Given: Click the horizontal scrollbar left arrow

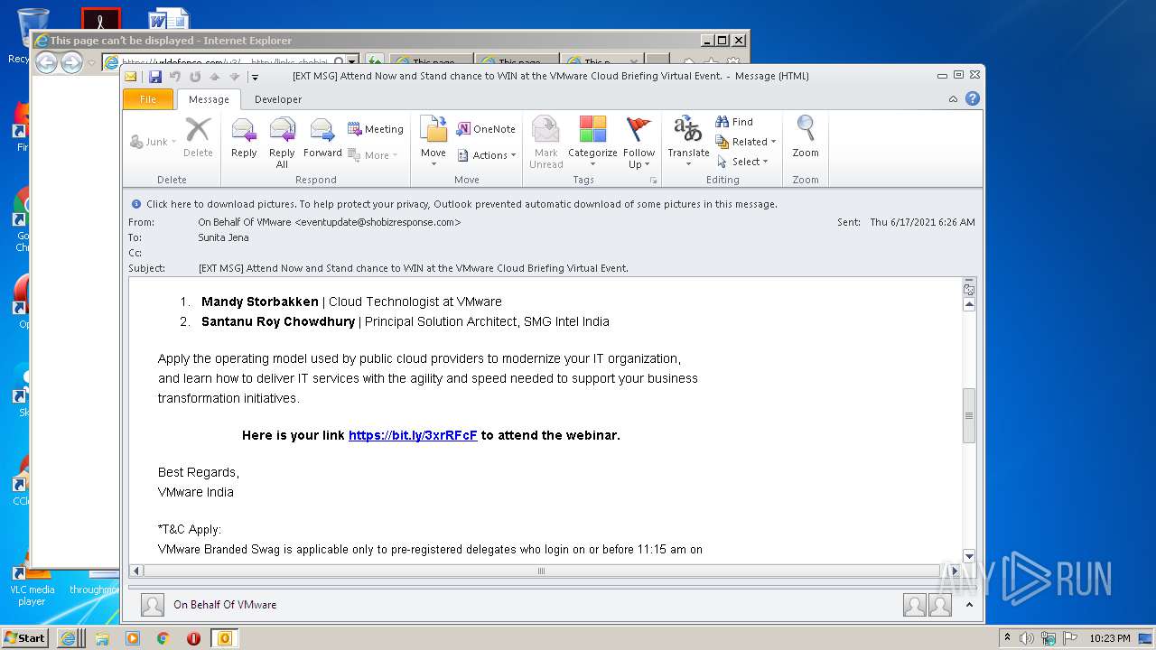Looking at the screenshot, I should (137, 571).
